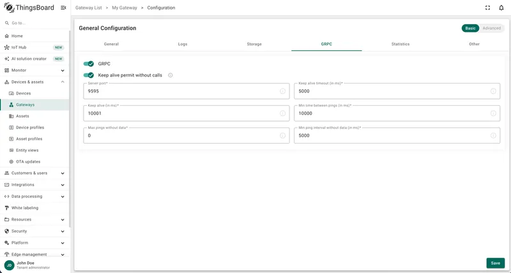Click the ThingsBoard logo
This screenshot has width=511, height=273.
point(29,8)
